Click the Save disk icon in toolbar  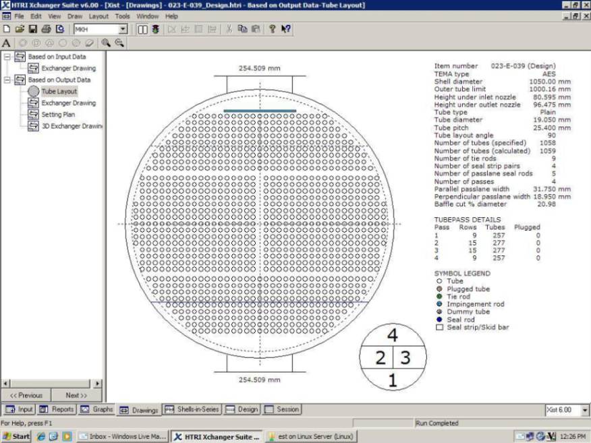(x=32, y=29)
